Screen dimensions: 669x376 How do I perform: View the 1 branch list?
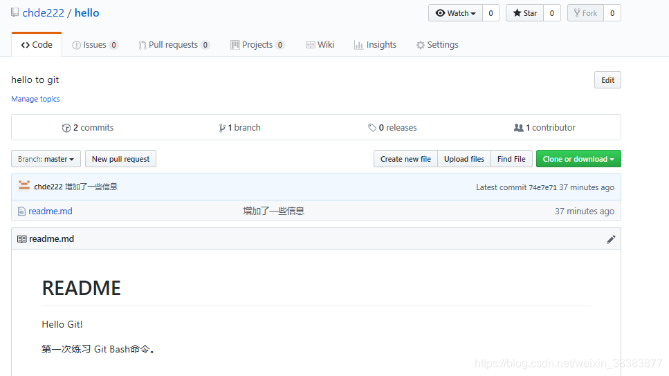click(x=240, y=127)
